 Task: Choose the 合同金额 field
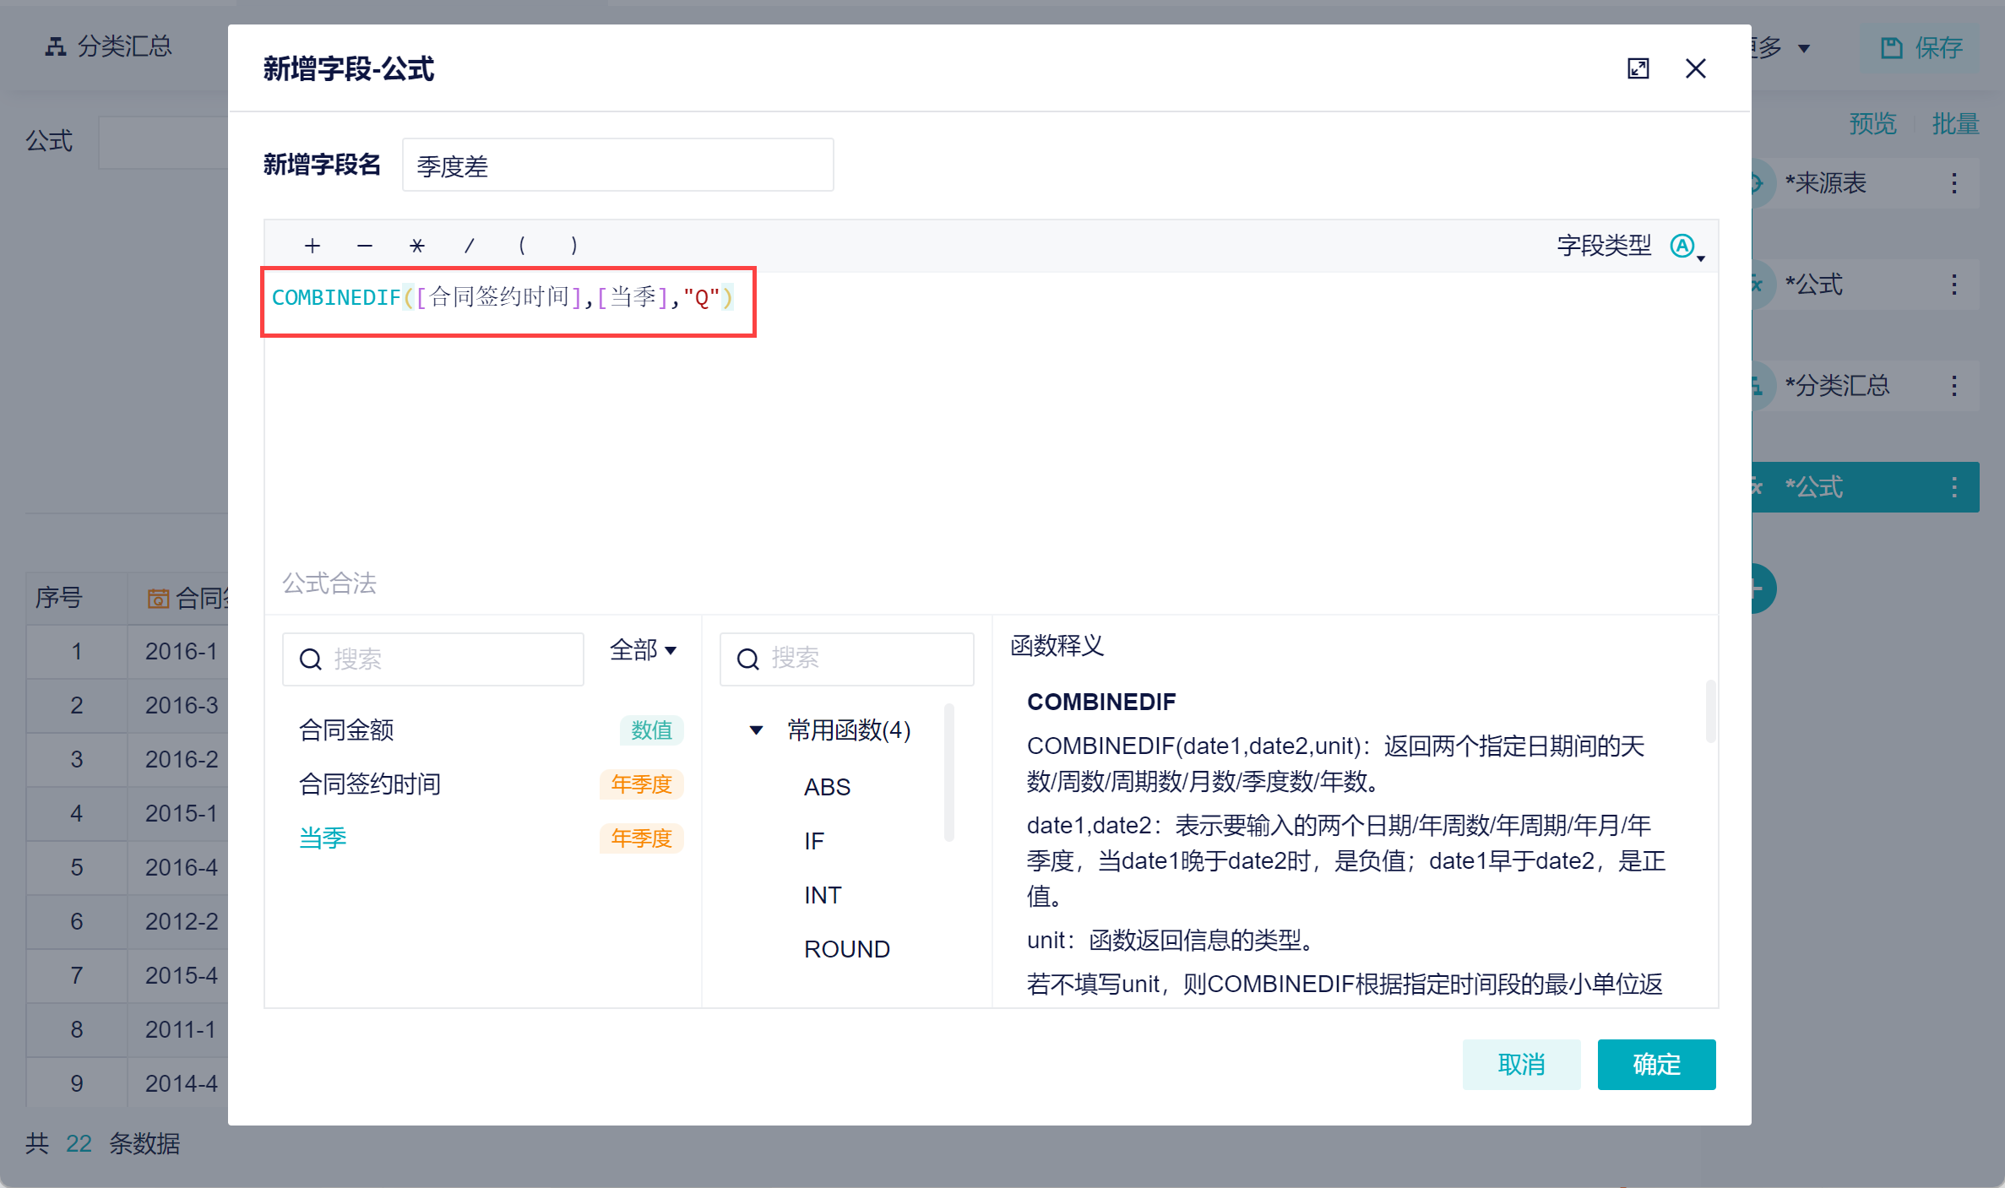point(346,730)
